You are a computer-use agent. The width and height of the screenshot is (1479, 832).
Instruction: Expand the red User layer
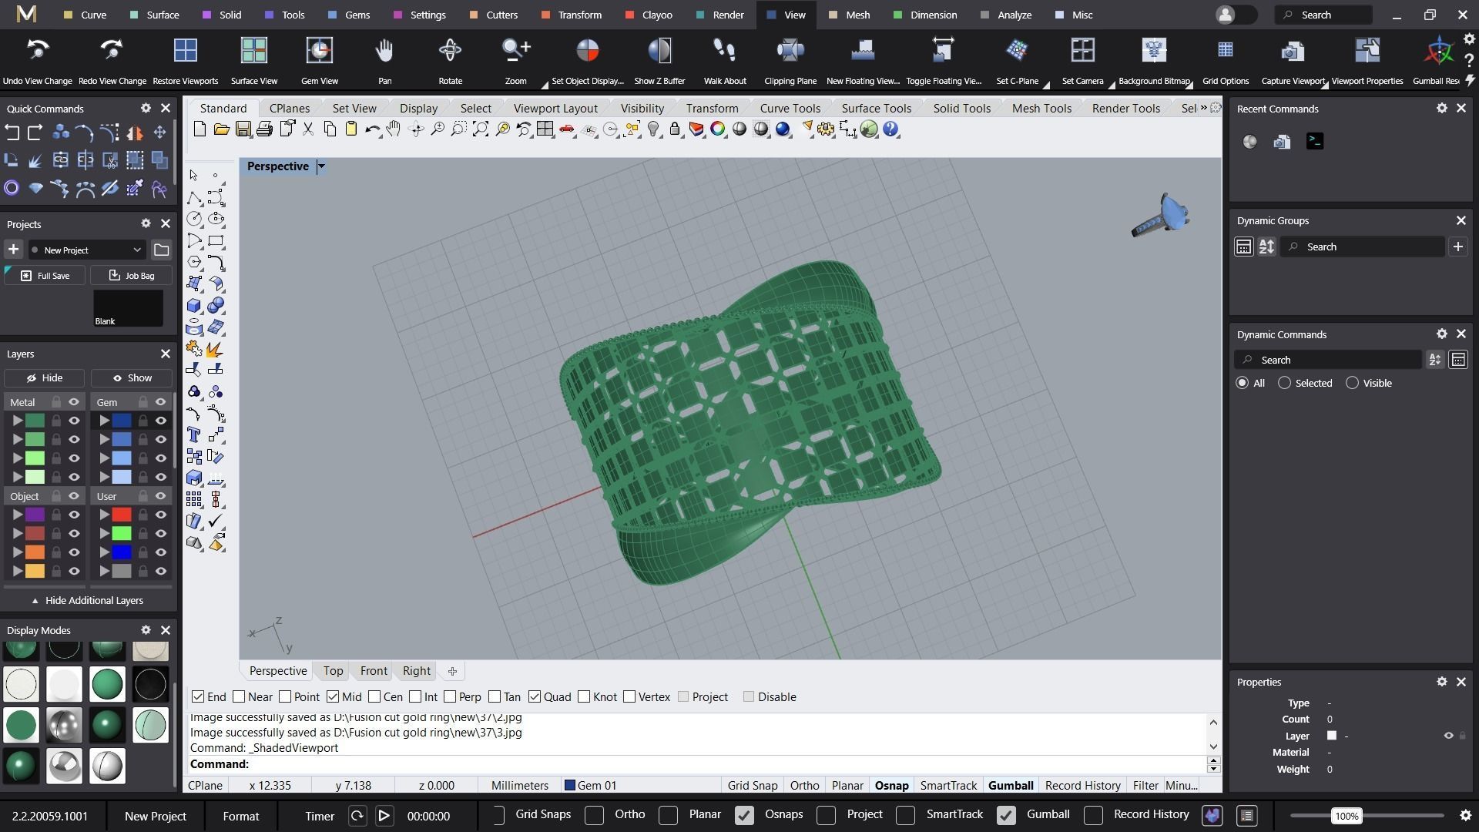click(x=103, y=515)
